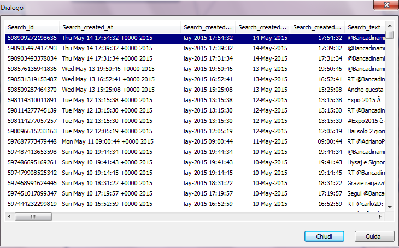Click cell 'Thu May 14 17:39:32 +0000 2015'
Viewport: 399px width, 248px height.
(107, 48)
